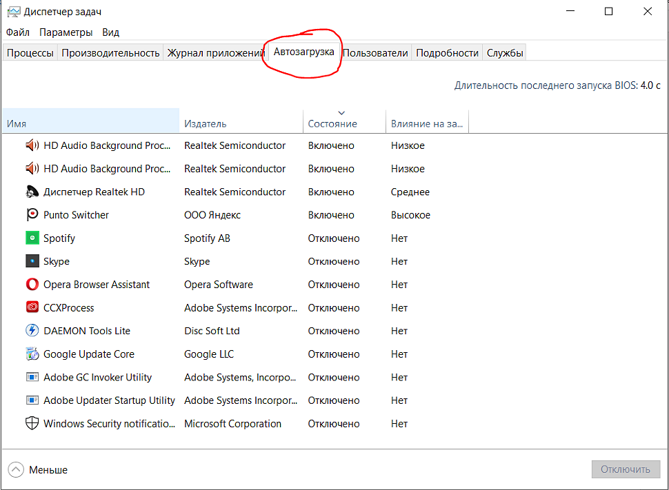Viewport: 669px width, 490px height.
Task: Open the Параметры menu
Action: pos(66,32)
